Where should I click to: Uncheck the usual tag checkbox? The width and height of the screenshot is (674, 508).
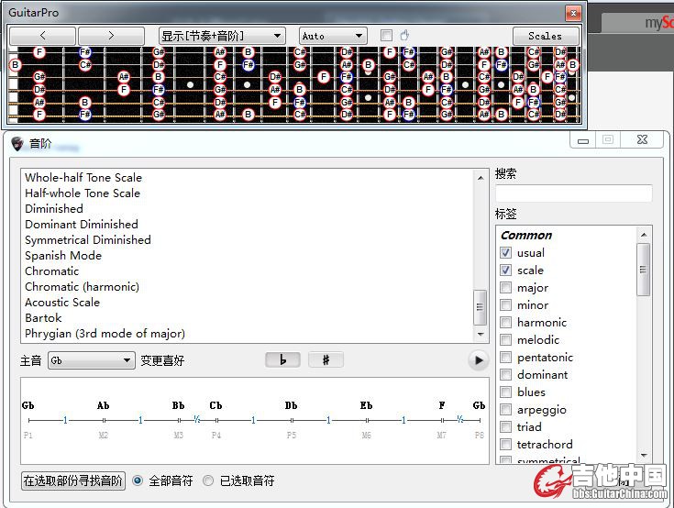(506, 253)
